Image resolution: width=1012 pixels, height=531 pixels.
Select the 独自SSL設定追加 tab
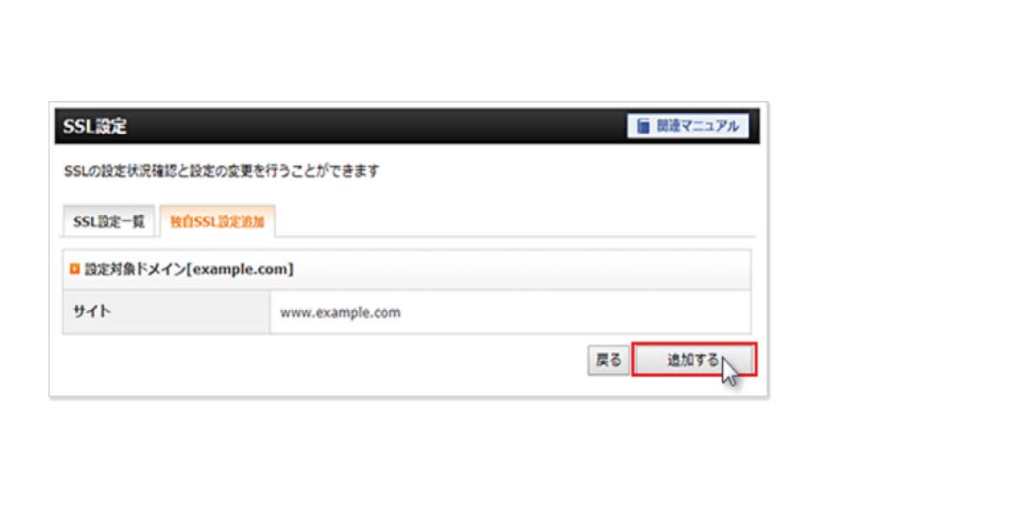tap(218, 222)
